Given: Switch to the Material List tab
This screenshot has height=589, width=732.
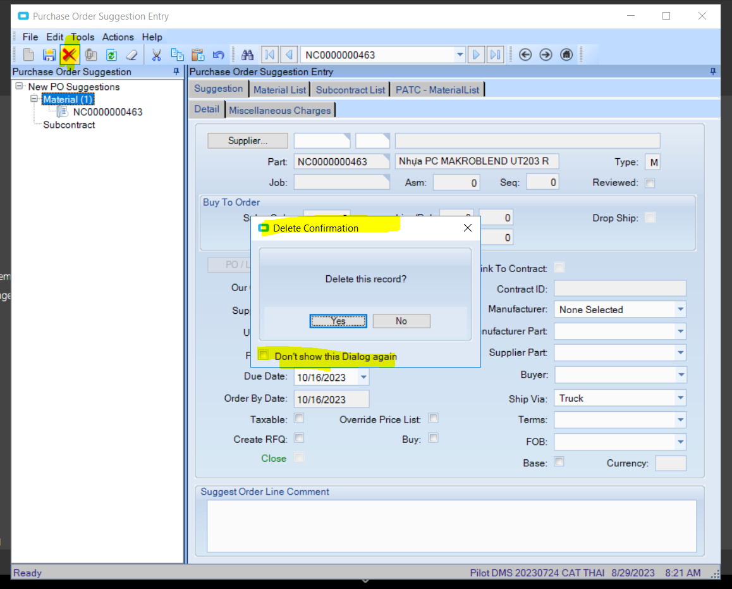Looking at the screenshot, I should coord(279,89).
